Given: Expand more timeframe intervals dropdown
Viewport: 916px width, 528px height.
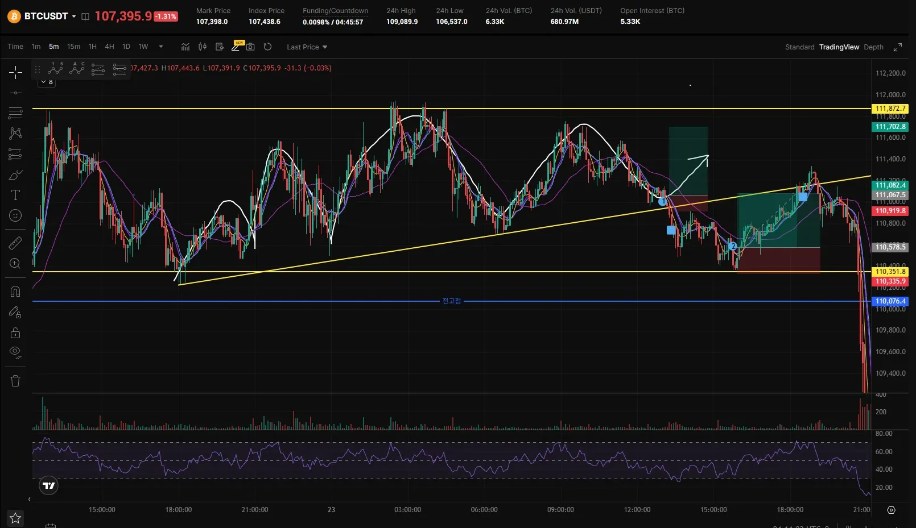Looking at the screenshot, I should click(161, 47).
